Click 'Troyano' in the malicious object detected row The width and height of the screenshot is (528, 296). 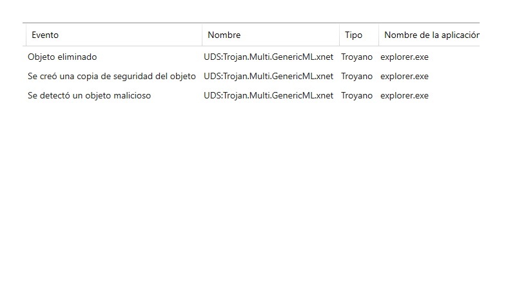(x=357, y=96)
